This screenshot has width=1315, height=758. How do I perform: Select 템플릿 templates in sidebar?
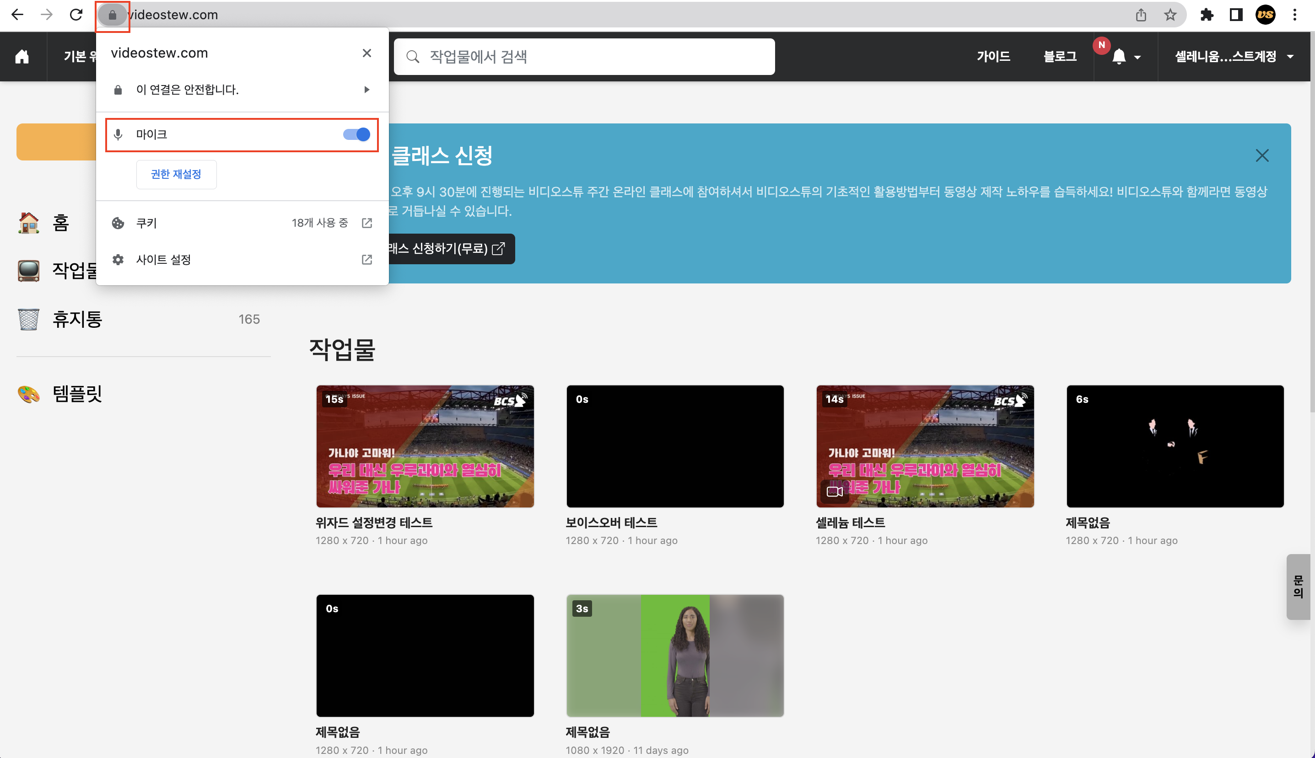pyautogui.click(x=77, y=394)
